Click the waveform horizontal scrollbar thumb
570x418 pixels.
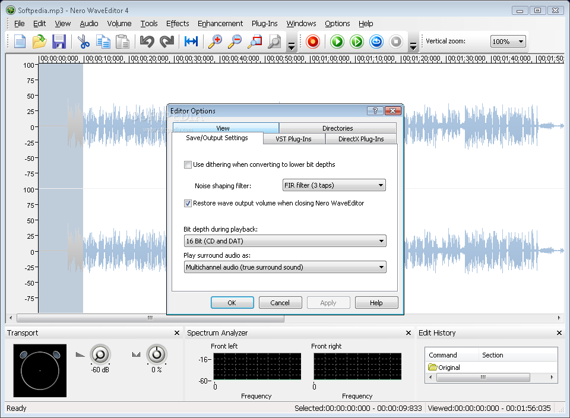[x=150, y=318]
